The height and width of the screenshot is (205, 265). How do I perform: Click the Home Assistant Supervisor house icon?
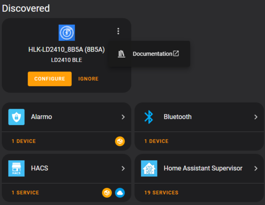tap(149, 169)
